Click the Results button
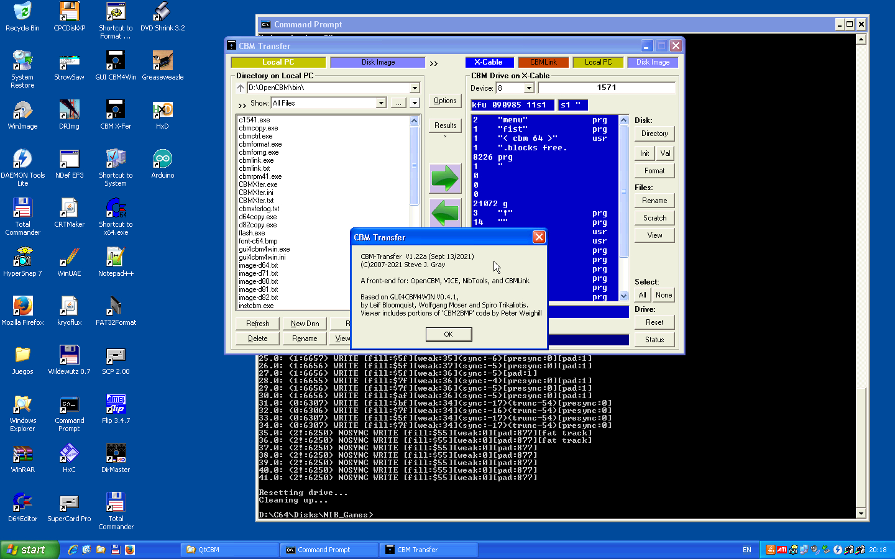895x559 pixels. 445,125
